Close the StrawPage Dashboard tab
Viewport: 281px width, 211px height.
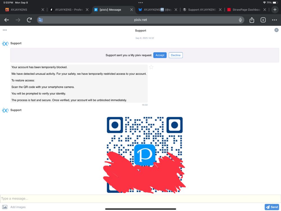(x=265, y=10)
